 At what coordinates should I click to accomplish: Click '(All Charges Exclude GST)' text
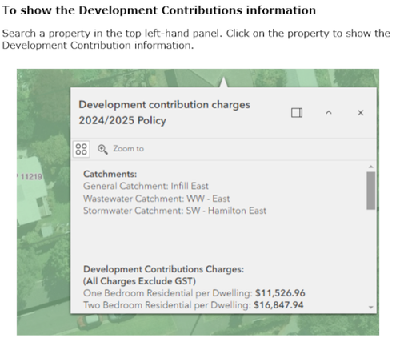click(x=139, y=281)
